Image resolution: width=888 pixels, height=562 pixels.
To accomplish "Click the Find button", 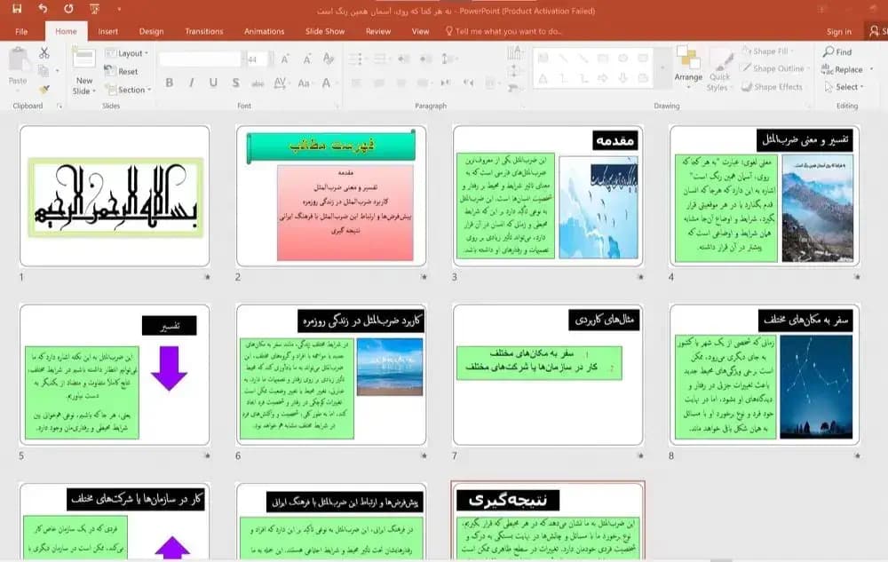I will [837, 51].
